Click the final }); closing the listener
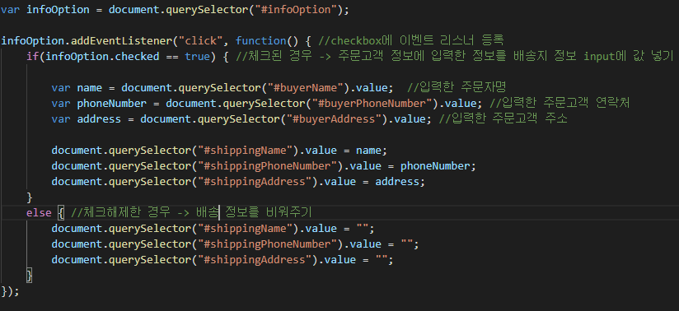The height and width of the screenshot is (311, 679). click(11, 290)
